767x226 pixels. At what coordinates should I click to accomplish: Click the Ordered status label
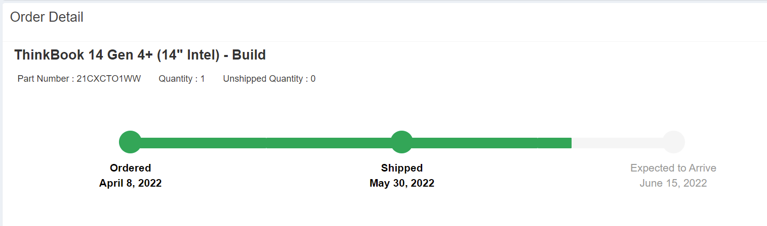131,168
